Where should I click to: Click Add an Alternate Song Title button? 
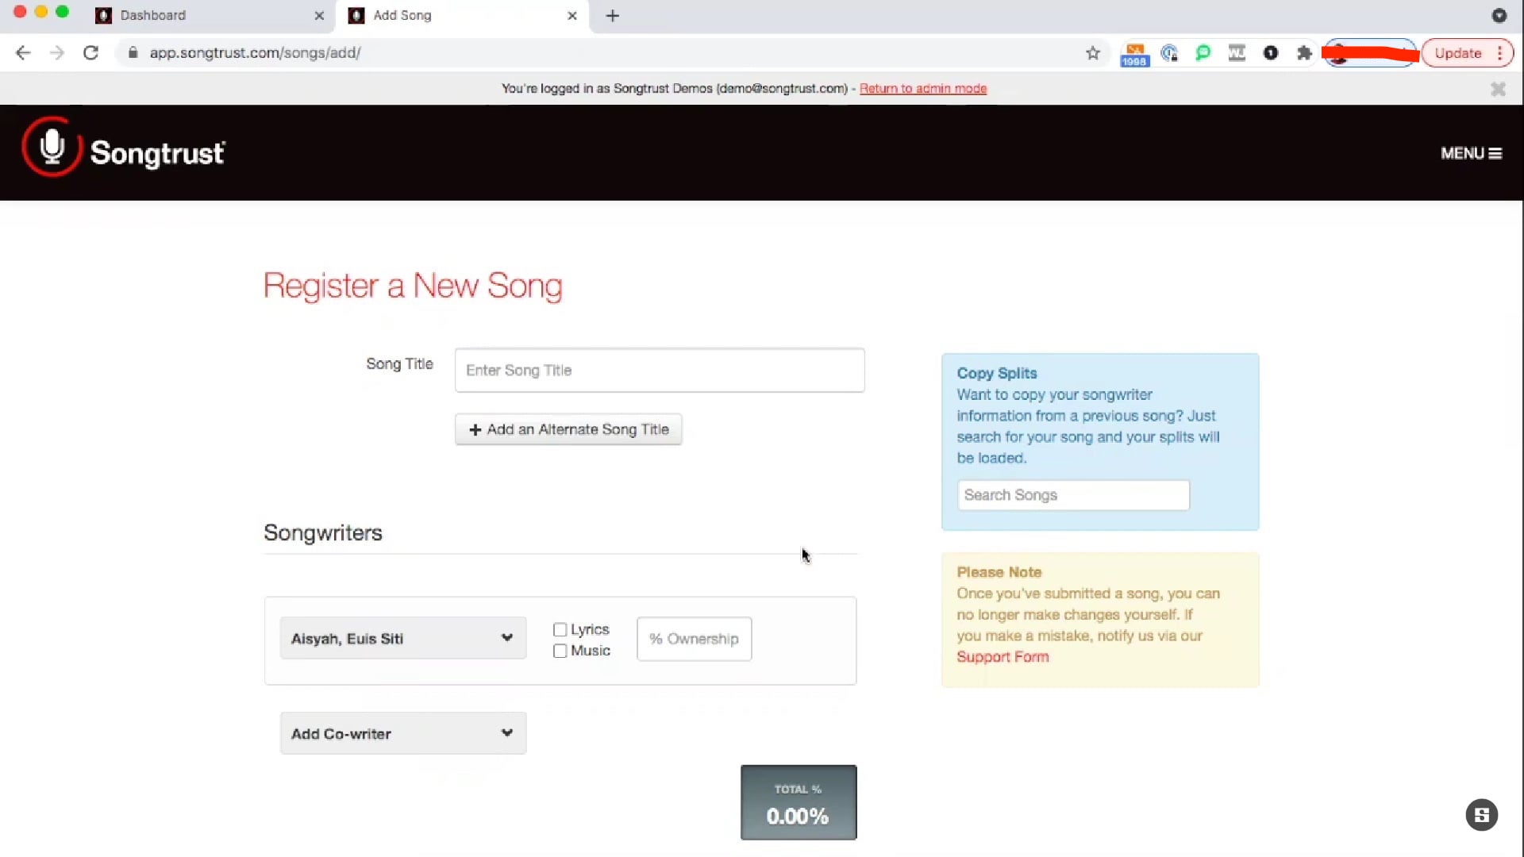(568, 429)
